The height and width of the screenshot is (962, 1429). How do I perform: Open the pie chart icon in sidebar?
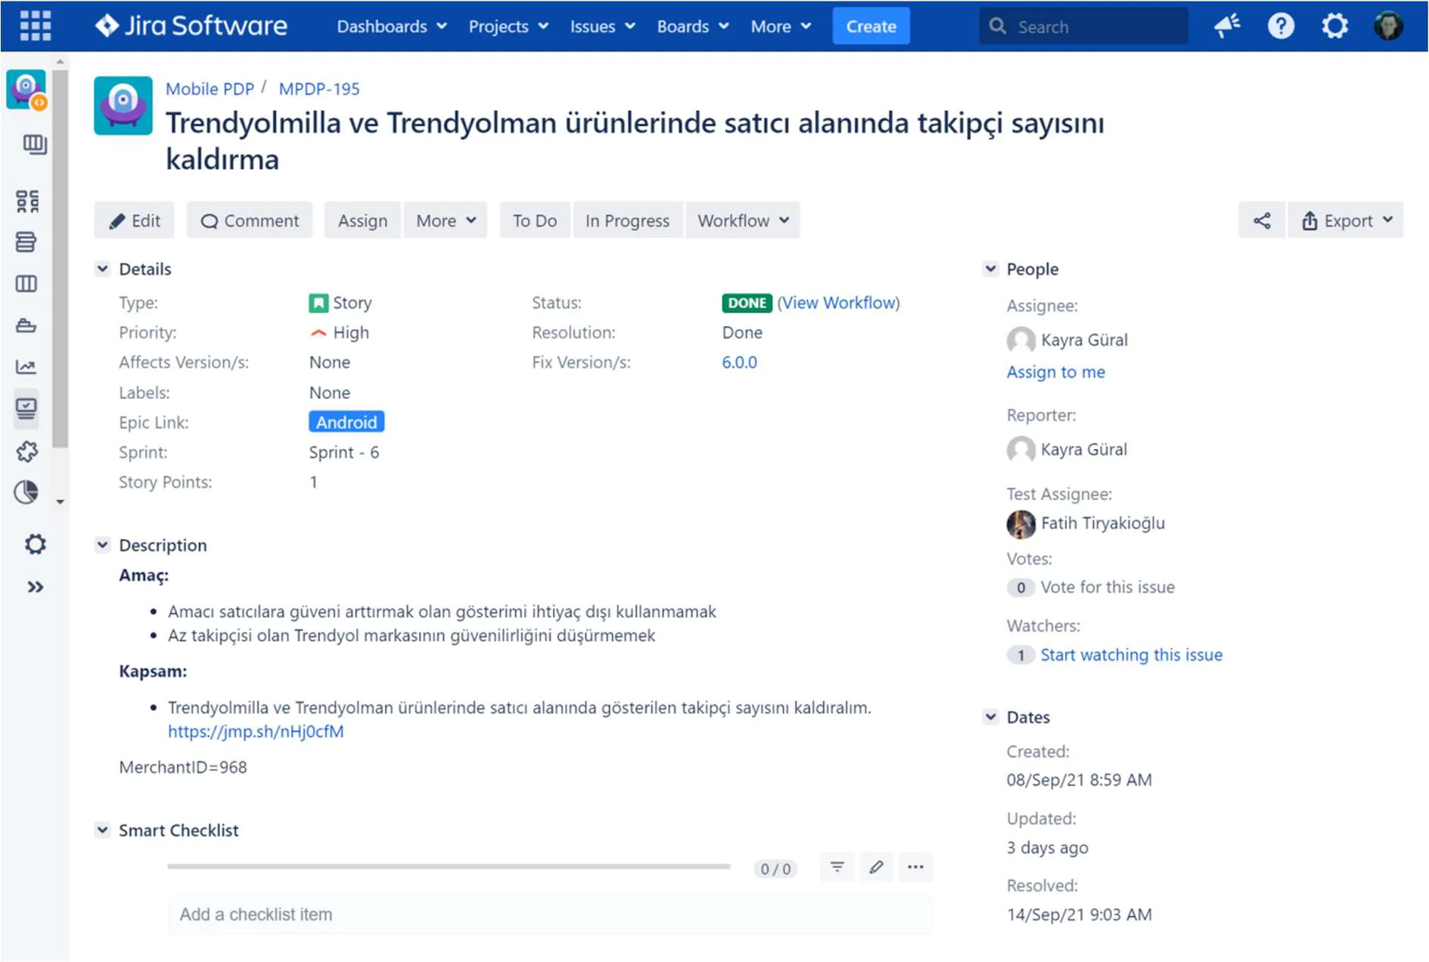click(x=26, y=493)
